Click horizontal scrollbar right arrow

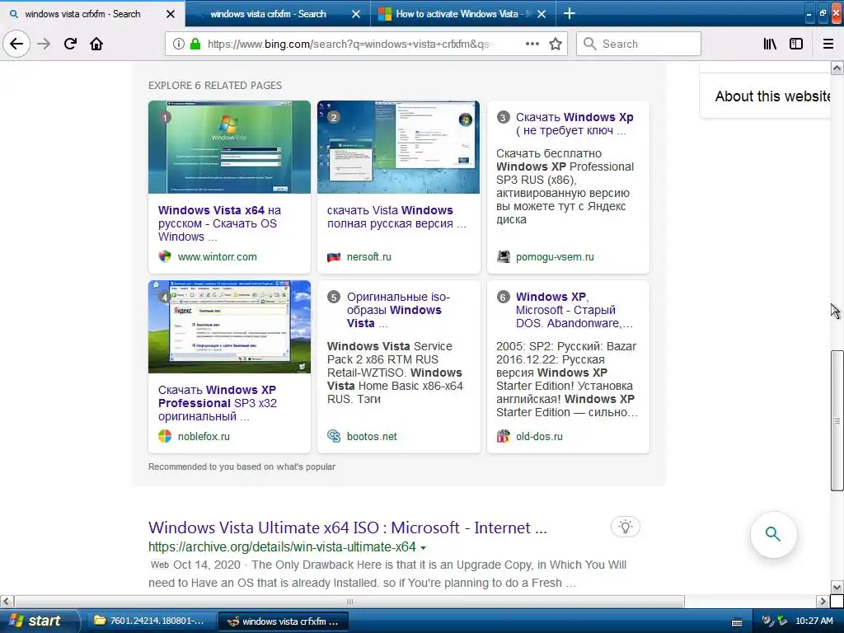click(x=823, y=601)
